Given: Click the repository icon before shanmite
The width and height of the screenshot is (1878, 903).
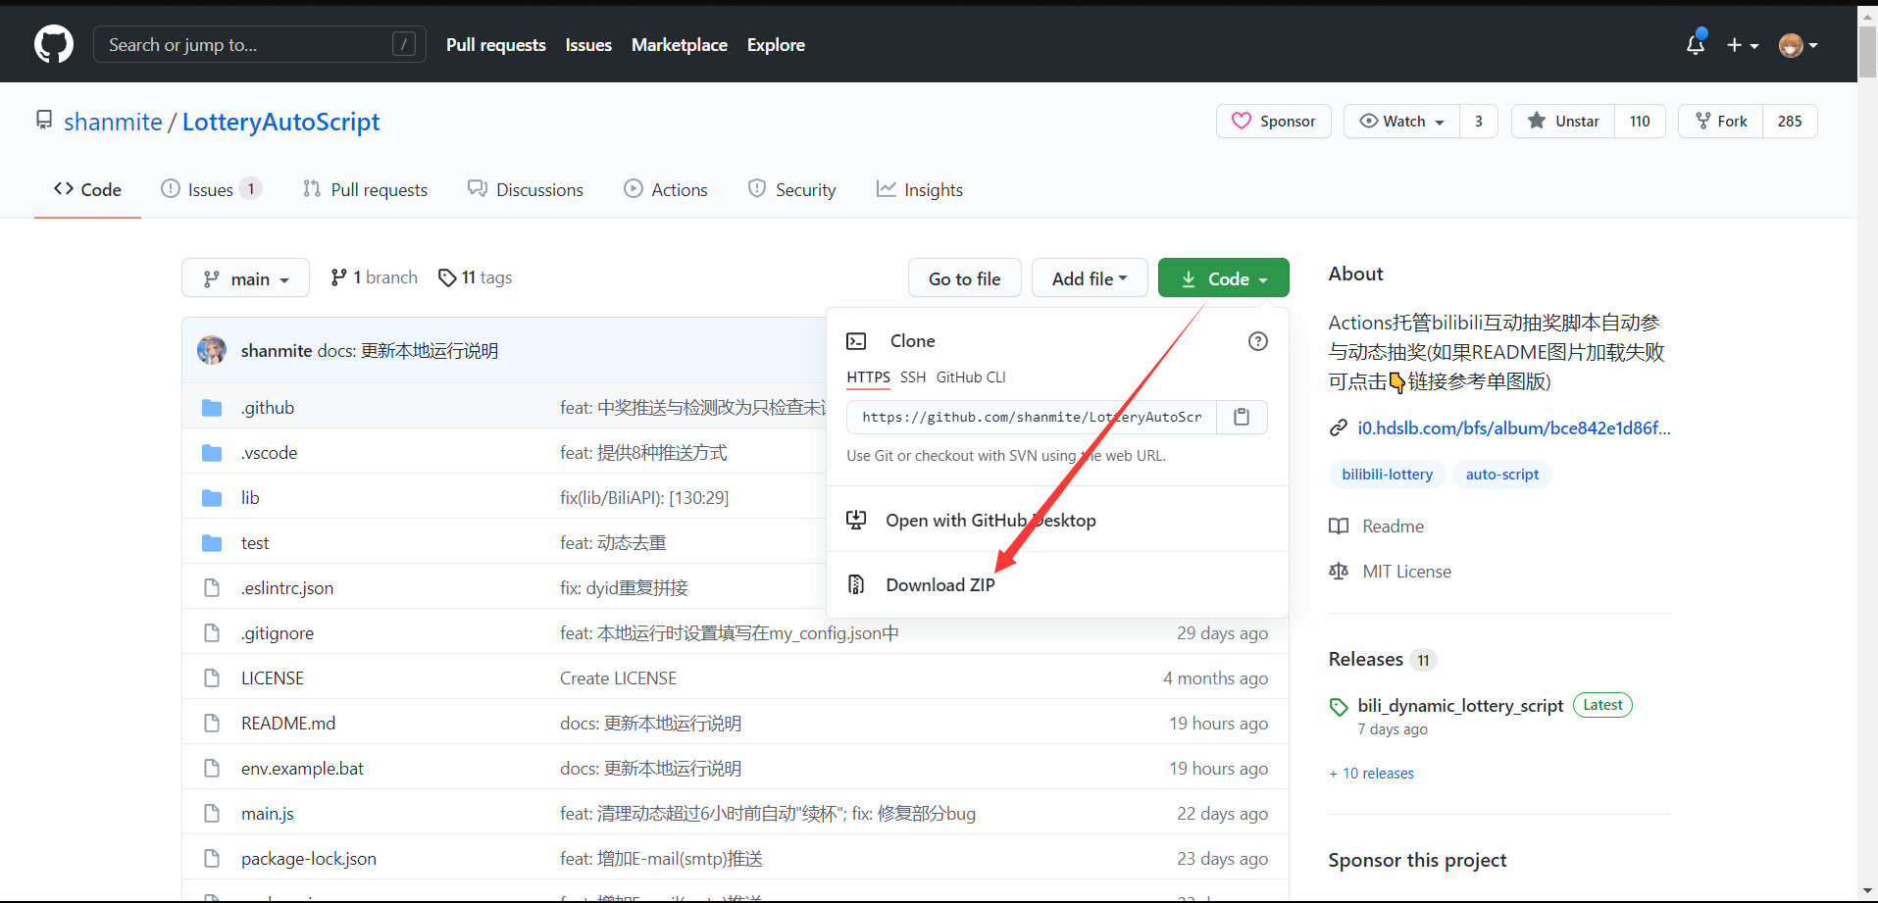Looking at the screenshot, I should (x=44, y=120).
